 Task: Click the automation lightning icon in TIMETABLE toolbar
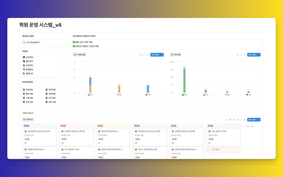[x=234, y=120]
